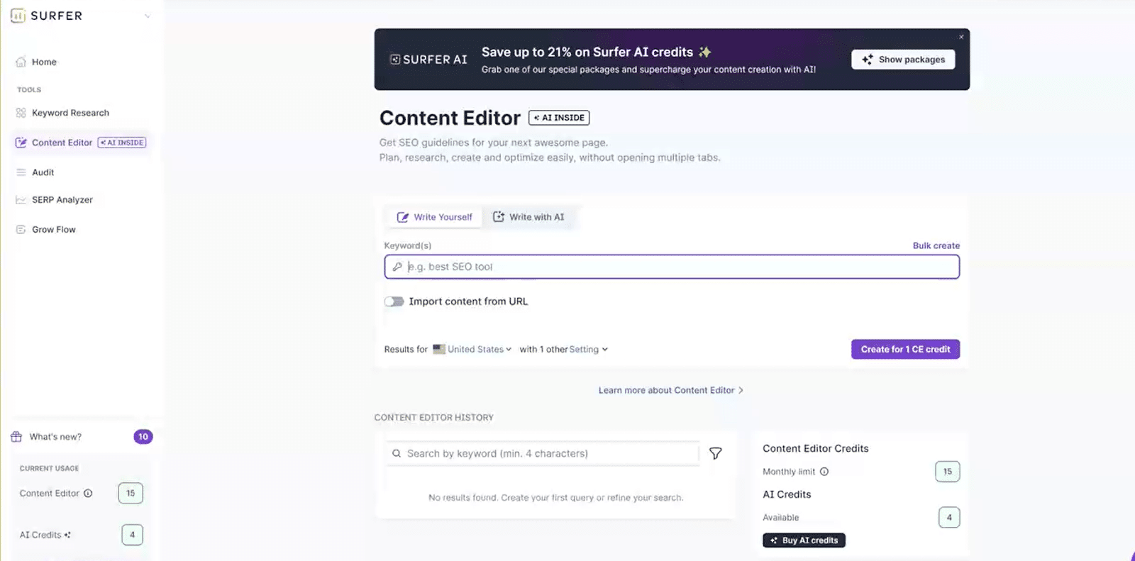Open Grow Flow

(x=53, y=230)
